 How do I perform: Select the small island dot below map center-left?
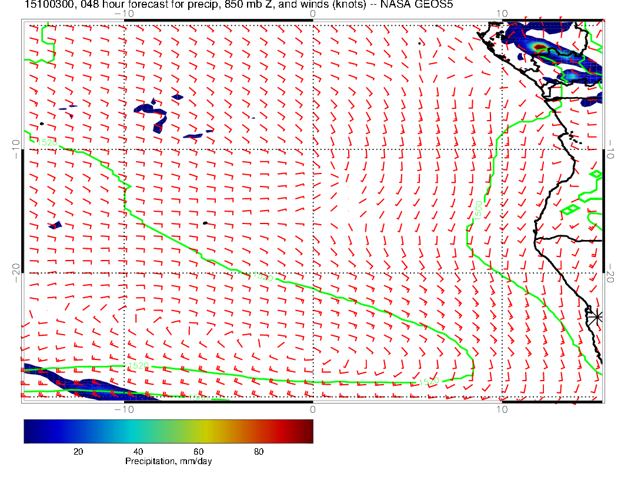point(205,223)
